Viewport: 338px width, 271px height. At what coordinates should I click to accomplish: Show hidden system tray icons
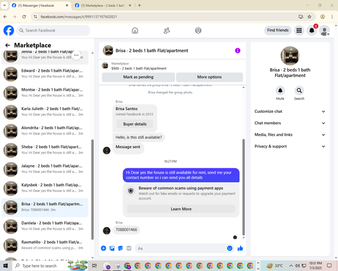point(291,266)
